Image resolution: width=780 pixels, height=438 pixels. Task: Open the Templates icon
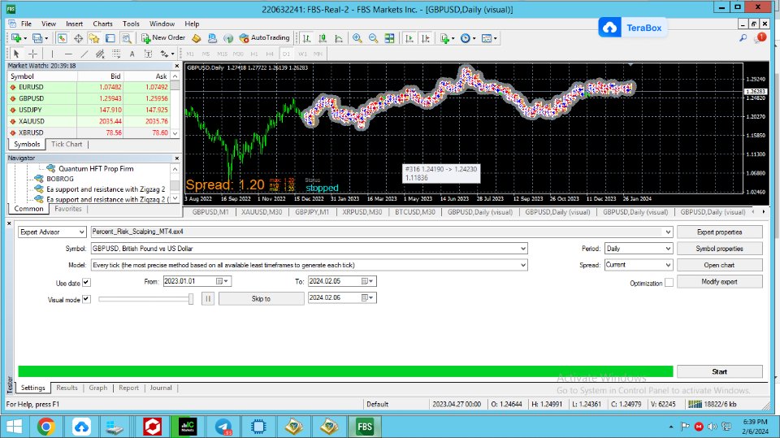(x=488, y=38)
